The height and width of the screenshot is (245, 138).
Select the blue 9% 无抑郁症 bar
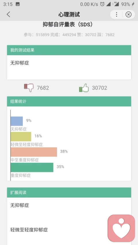click(x=17, y=121)
